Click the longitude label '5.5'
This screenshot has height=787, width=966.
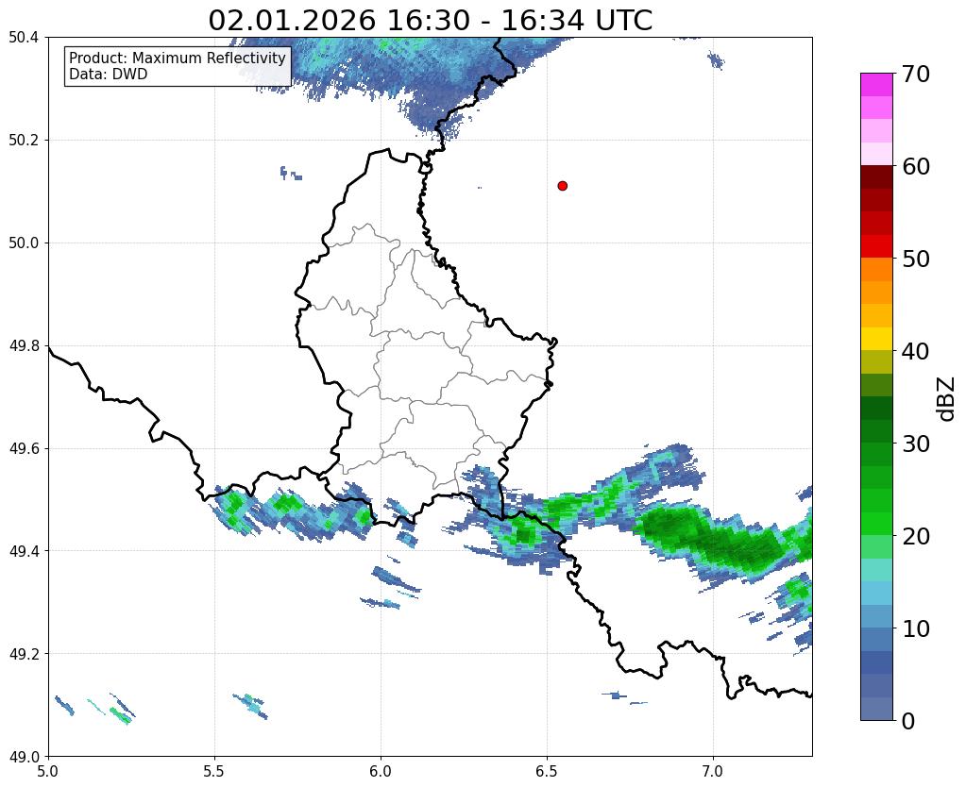click(x=214, y=771)
